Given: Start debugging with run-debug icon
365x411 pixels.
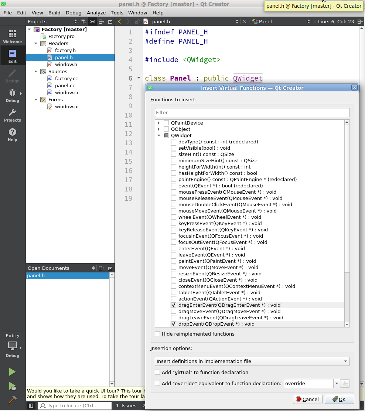Looking at the screenshot, I should point(12,386).
